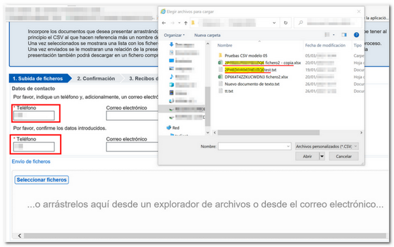Select the pictures icon in sidebar

[x=171, y=69]
